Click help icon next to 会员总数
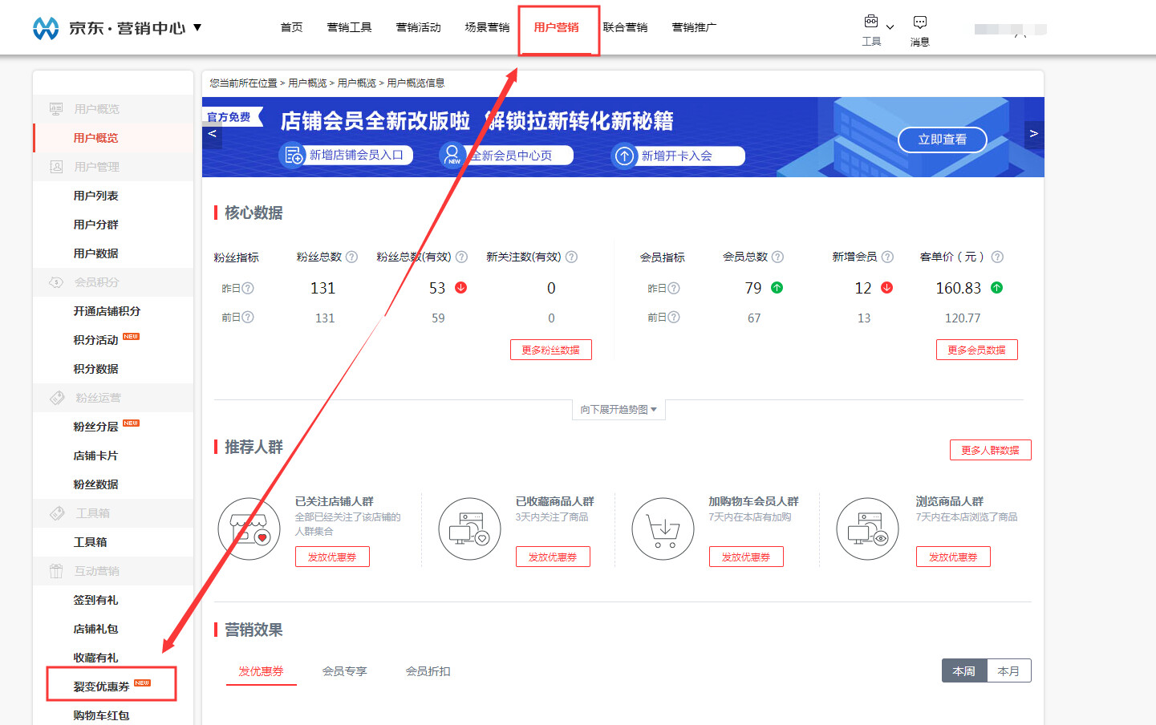1156x725 pixels. click(x=777, y=257)
